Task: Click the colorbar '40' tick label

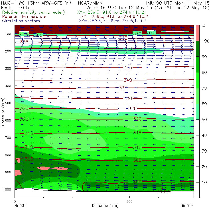Action: (204, 135)
